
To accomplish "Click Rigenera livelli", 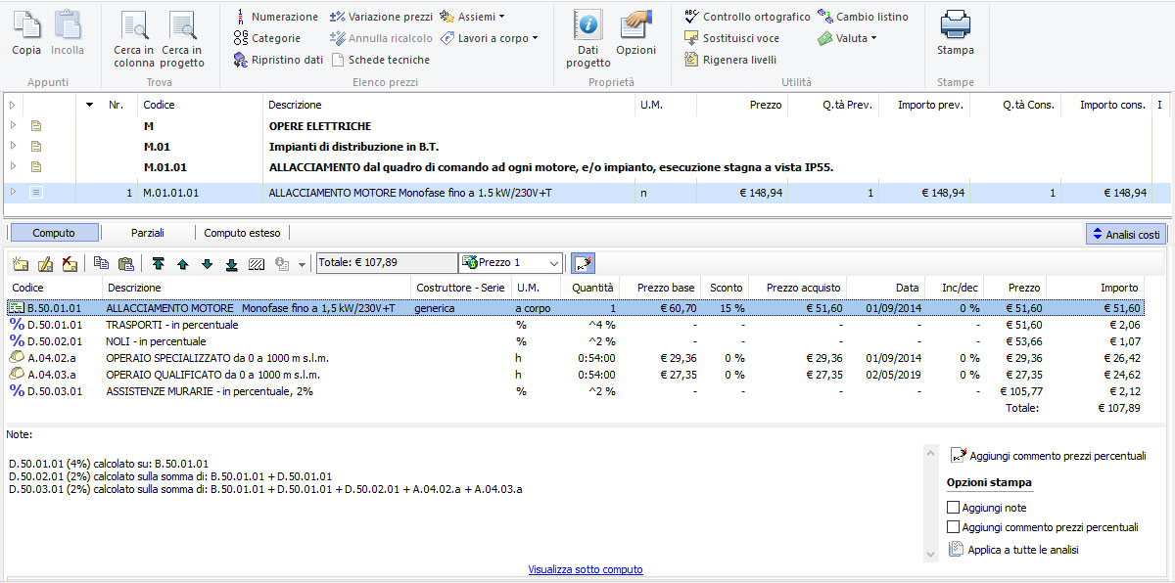I will (729, 60).
